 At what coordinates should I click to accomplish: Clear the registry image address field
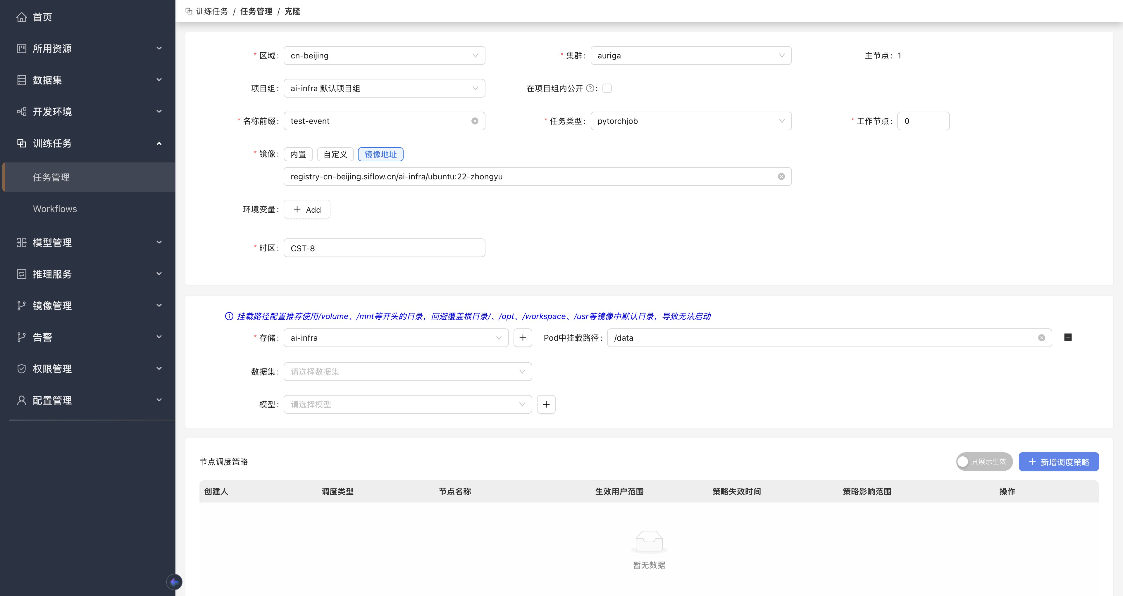point(781,176)
